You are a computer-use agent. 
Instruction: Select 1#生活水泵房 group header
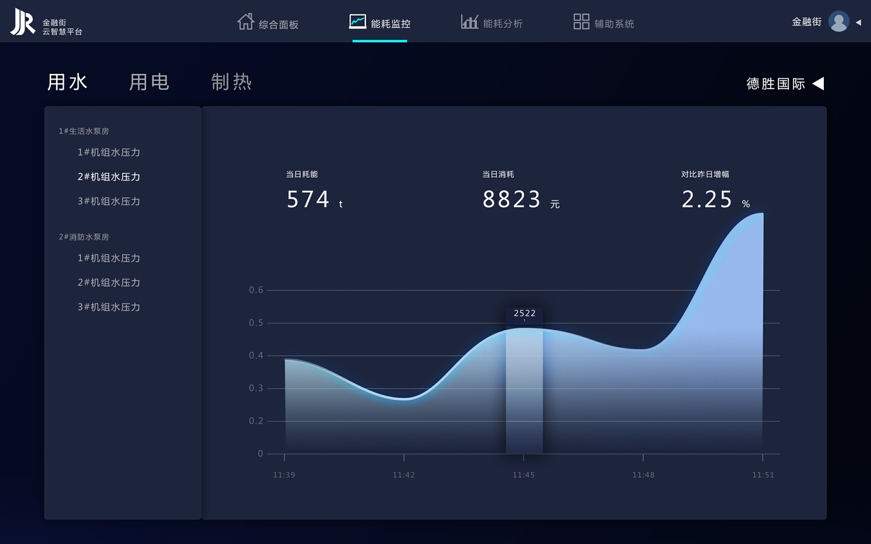[x=84, y=131]
